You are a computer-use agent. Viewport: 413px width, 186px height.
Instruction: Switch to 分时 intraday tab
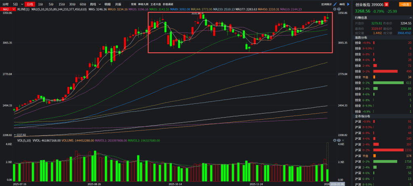pos(5,4)
